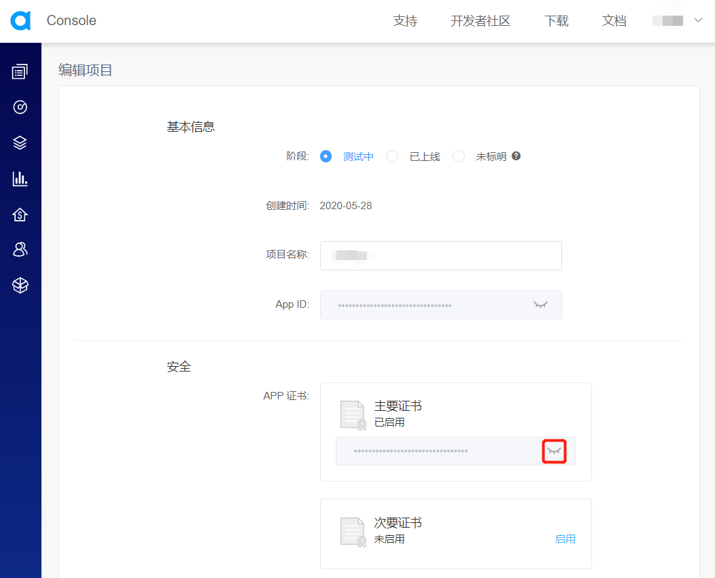This screenshot has height=578, width=715.
Task: Reveal the hidden App ID value
Action: [x=540, y=305]
